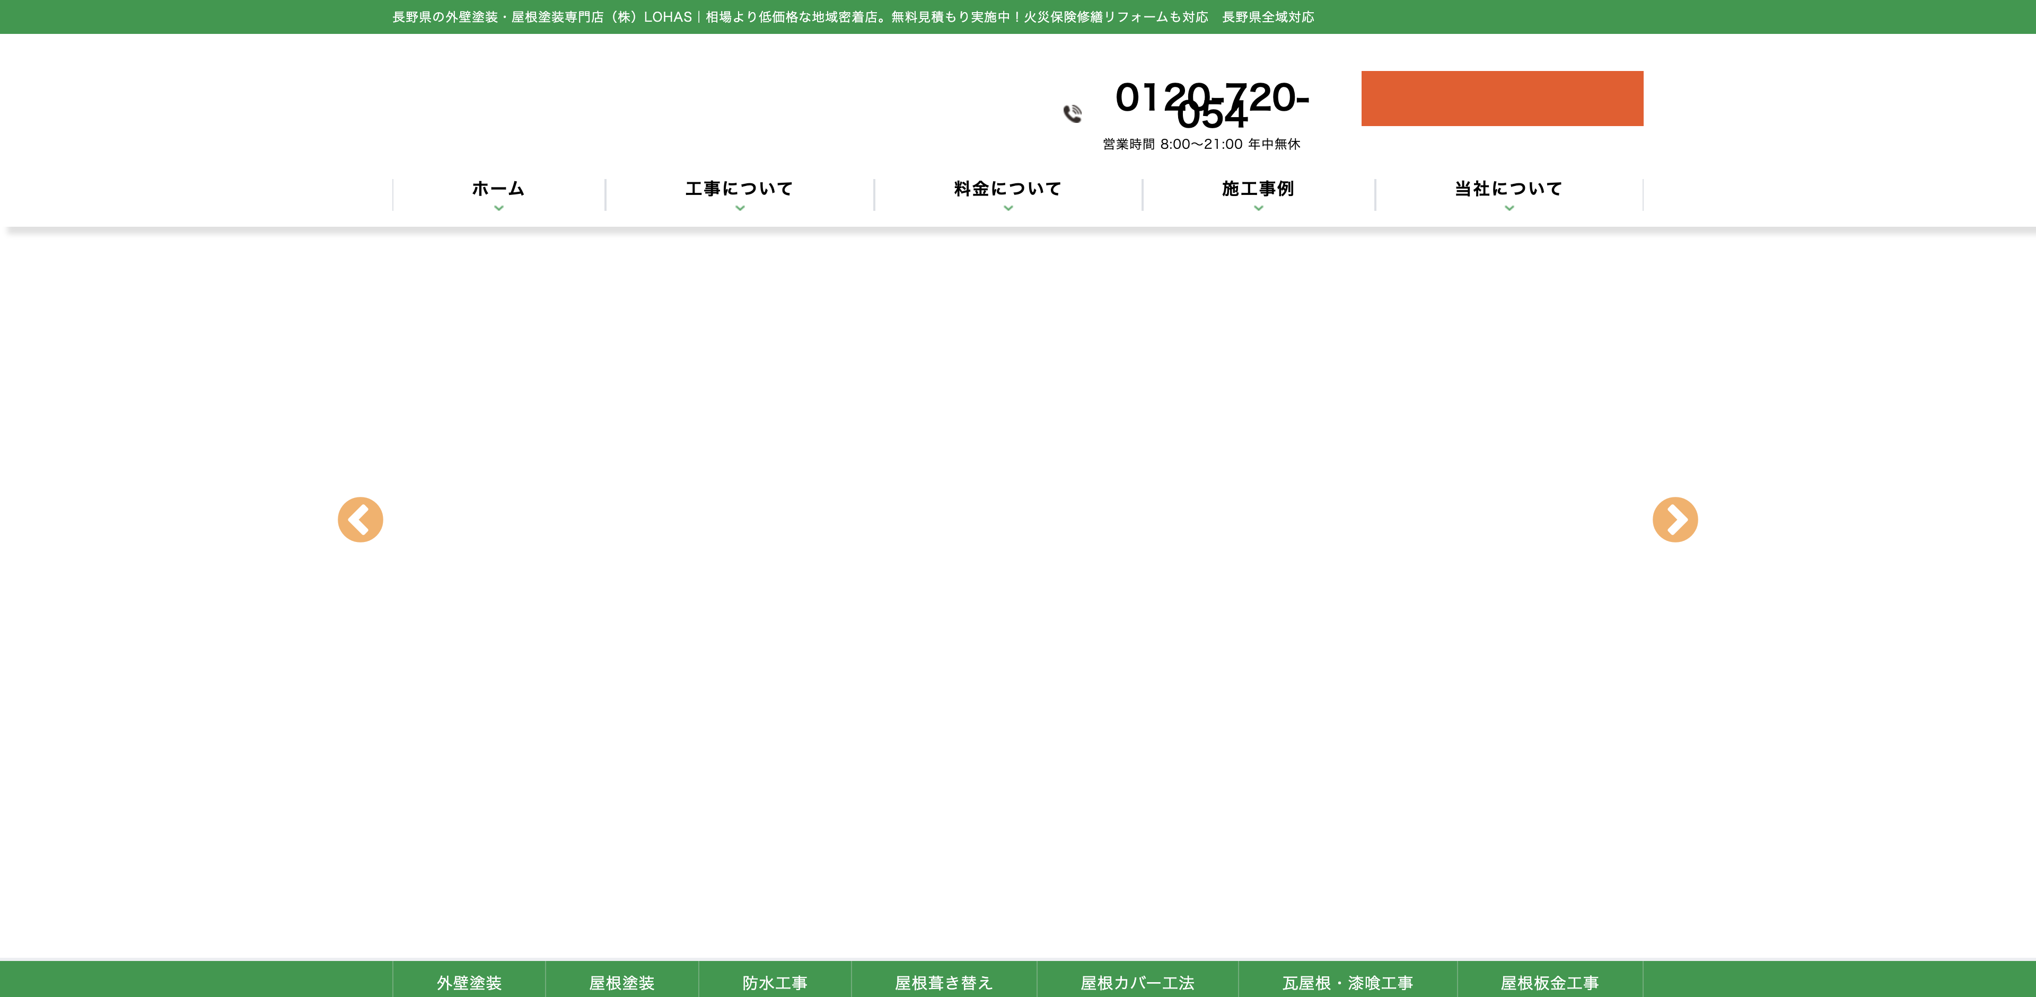Screen dimensions: 2036x997
Task: Select 屋根葺き替え in green bar
Action: [944, 982]
